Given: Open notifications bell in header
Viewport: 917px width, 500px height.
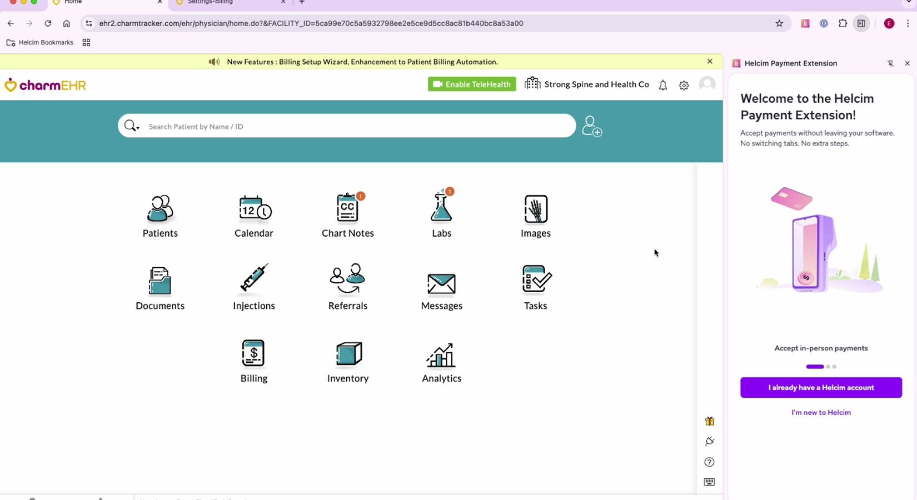Looking at the screenshot, I should 662,85.
